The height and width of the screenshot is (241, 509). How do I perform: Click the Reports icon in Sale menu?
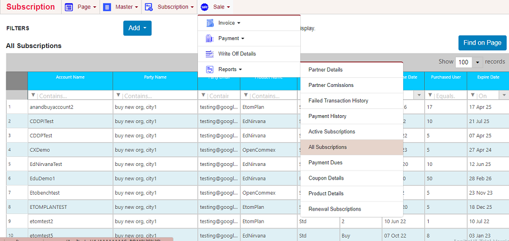[x=209, y=69]
